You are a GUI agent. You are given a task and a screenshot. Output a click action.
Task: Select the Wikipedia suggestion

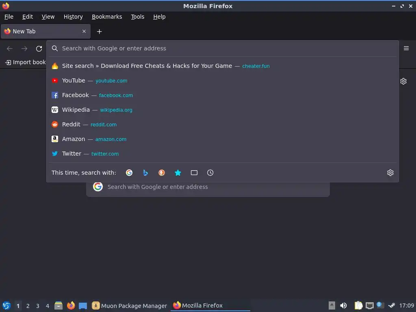(x=222, y=110)
